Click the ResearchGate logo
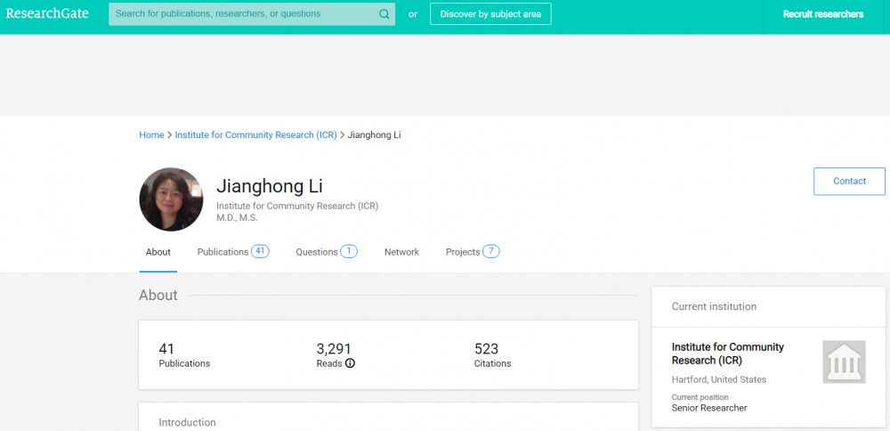 coord(47,14)
